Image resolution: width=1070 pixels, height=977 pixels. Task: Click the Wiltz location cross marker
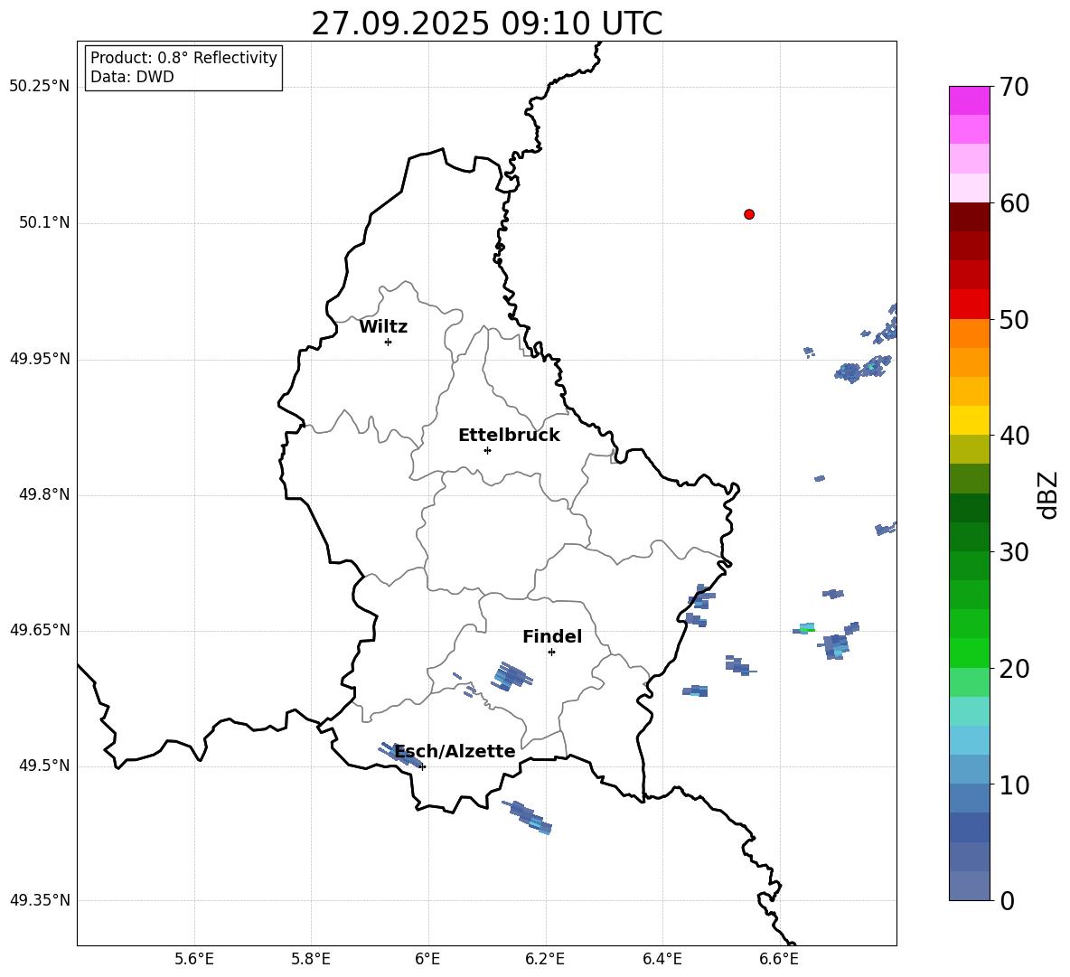[389, 342]
